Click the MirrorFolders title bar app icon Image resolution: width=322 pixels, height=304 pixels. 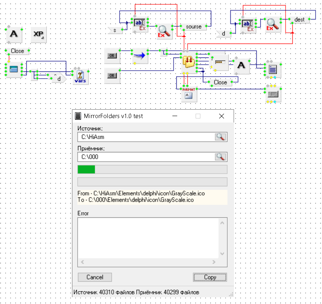78,116
